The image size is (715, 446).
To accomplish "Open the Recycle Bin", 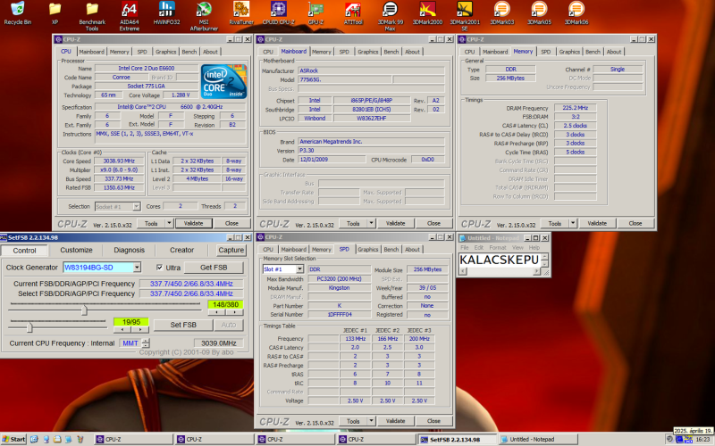I will coord(17,11).
